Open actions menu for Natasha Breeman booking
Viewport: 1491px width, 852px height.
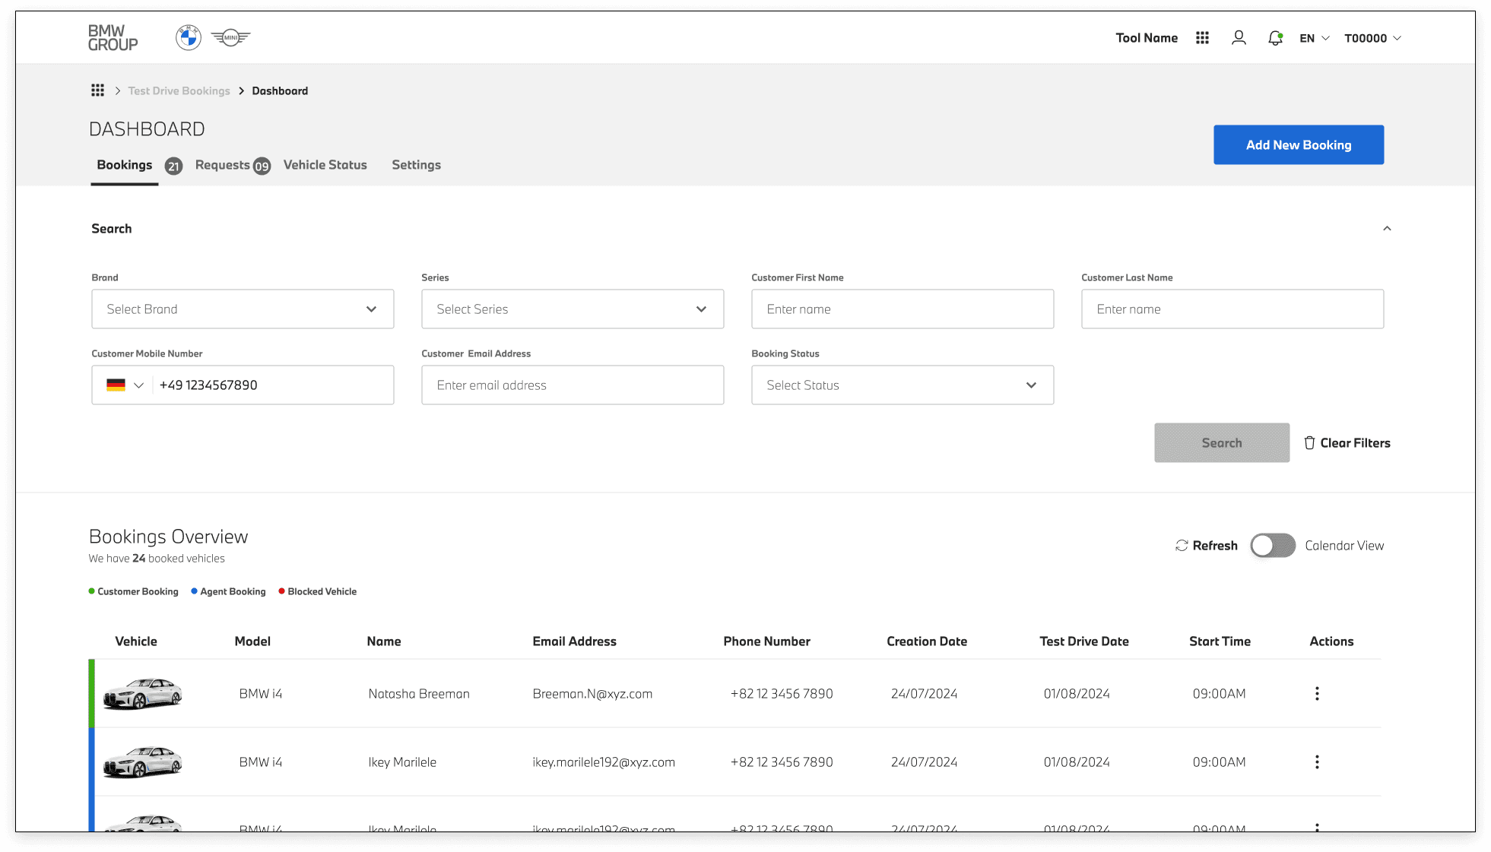pyautogui.click(x=1317, y=694)
